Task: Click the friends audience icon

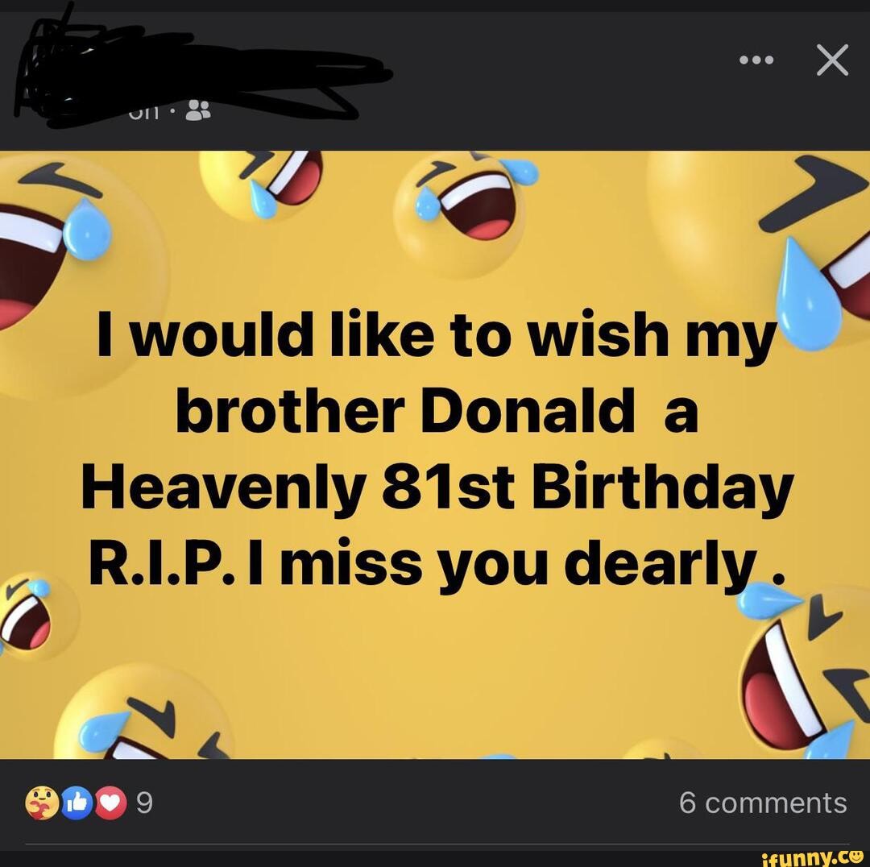Action: point(197,110)
